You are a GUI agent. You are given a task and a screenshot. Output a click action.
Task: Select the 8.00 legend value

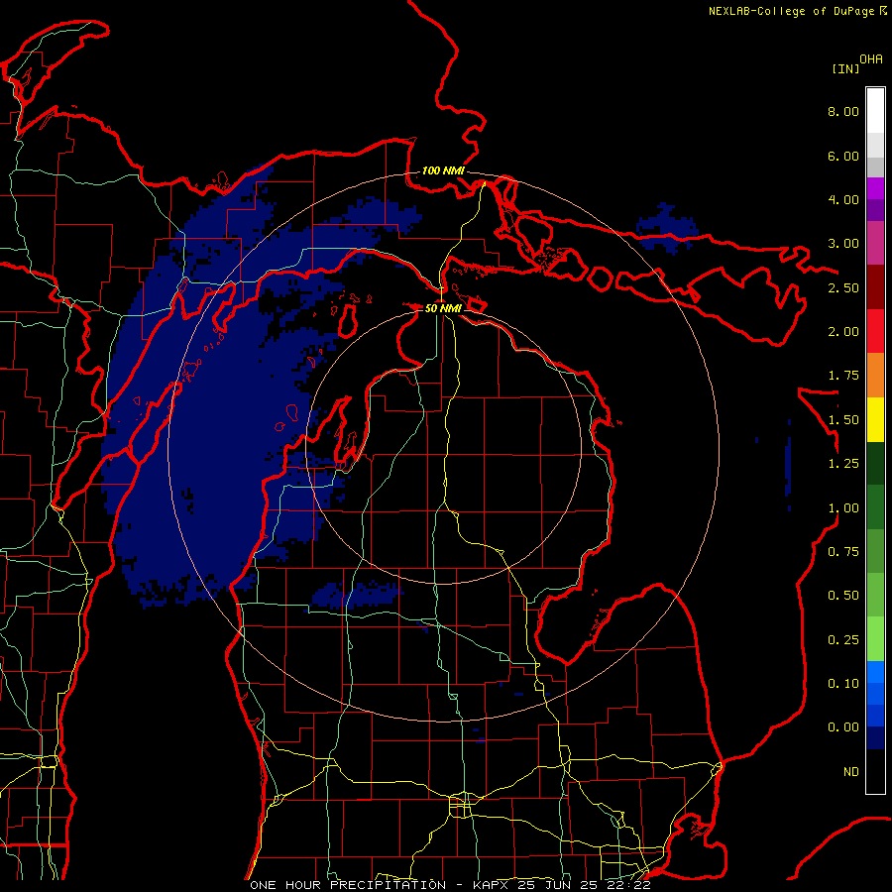[843, 111]
